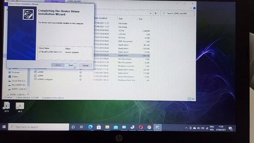Select the 7Z File type row
254x143 pixels.
[x=122, y=31]
